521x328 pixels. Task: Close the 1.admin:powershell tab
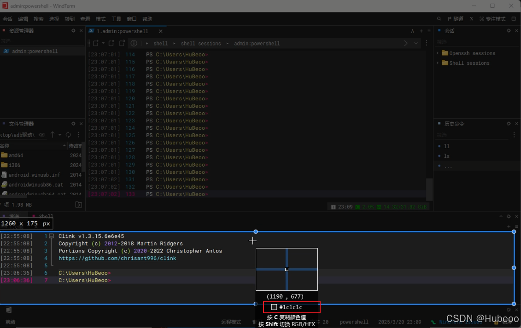pos(160,31)
